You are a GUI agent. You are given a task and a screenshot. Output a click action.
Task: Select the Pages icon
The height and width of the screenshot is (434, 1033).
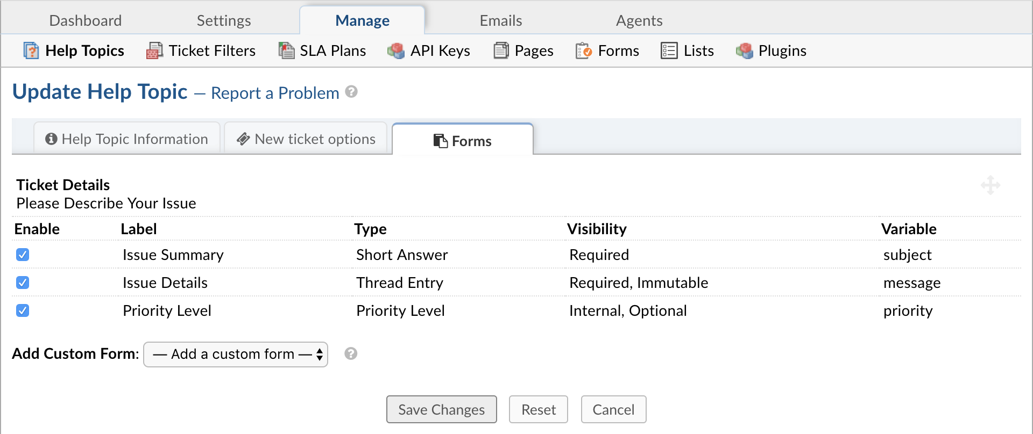501,50
